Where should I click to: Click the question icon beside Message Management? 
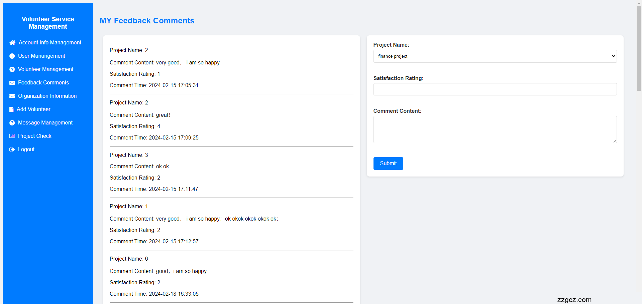pos(12,123)
